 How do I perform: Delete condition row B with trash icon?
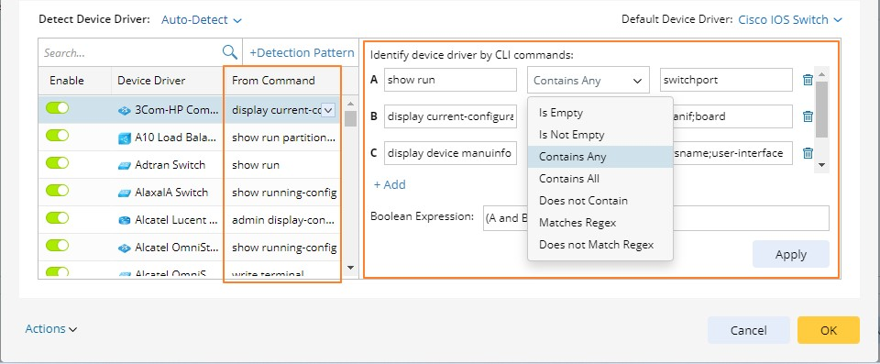coord(808,116)
